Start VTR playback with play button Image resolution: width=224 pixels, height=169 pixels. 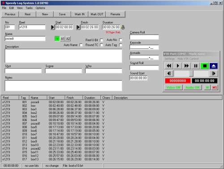coord(178,66)
